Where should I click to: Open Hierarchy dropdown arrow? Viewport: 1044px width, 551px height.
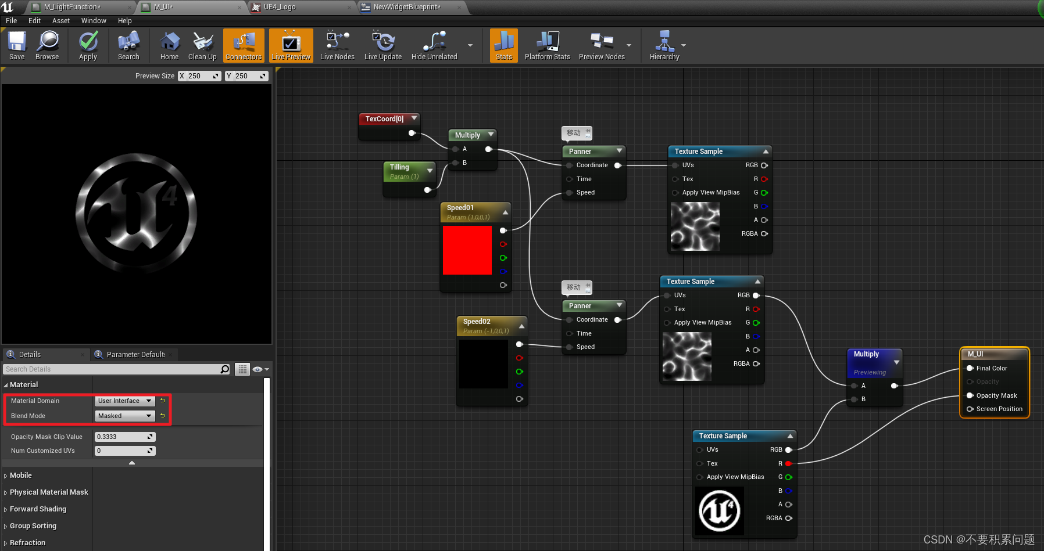[x=684, y=45]
